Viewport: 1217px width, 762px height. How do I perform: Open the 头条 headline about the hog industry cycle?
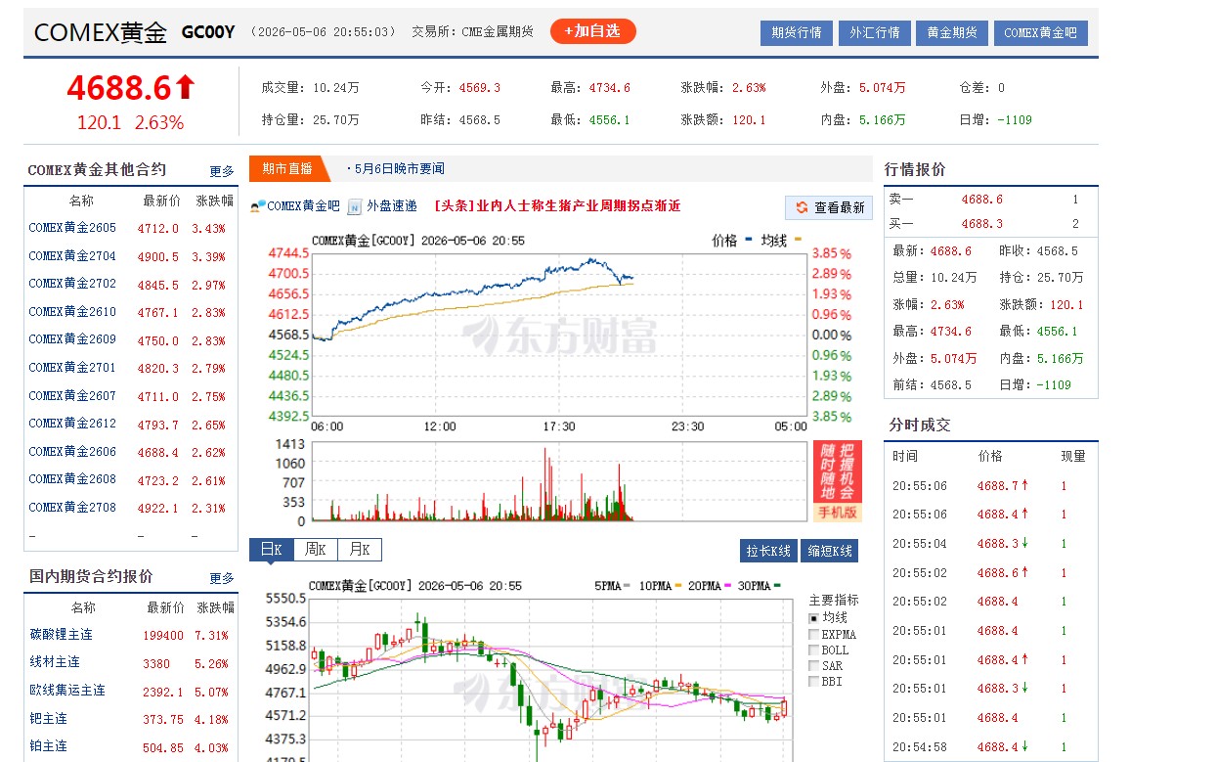click(x=557, y=206)
